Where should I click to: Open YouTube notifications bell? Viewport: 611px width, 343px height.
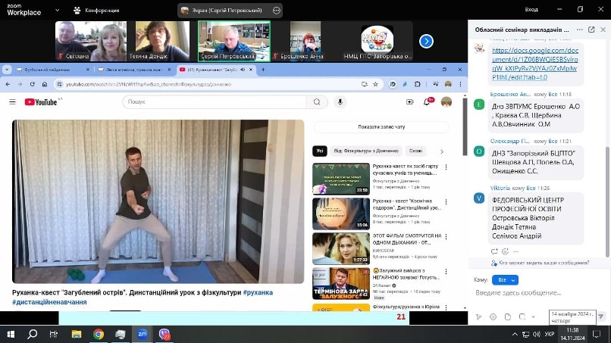point(428,101)
